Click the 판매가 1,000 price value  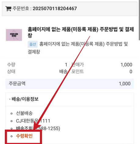pos(126,65)
